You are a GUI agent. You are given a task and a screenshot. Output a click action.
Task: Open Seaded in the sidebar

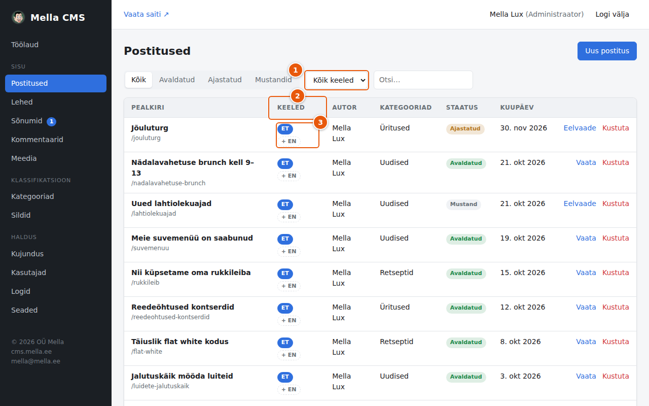[56, 310]
